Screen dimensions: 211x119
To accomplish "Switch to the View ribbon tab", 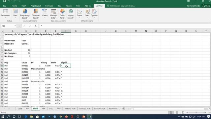I will (x=78, y=6).
